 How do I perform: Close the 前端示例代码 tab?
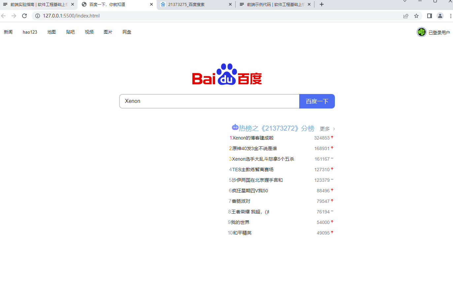click(309, 4)
